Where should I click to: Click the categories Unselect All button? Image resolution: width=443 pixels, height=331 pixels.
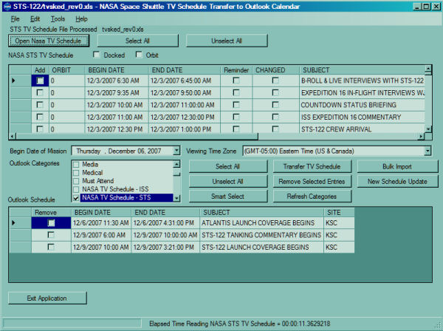228,182
